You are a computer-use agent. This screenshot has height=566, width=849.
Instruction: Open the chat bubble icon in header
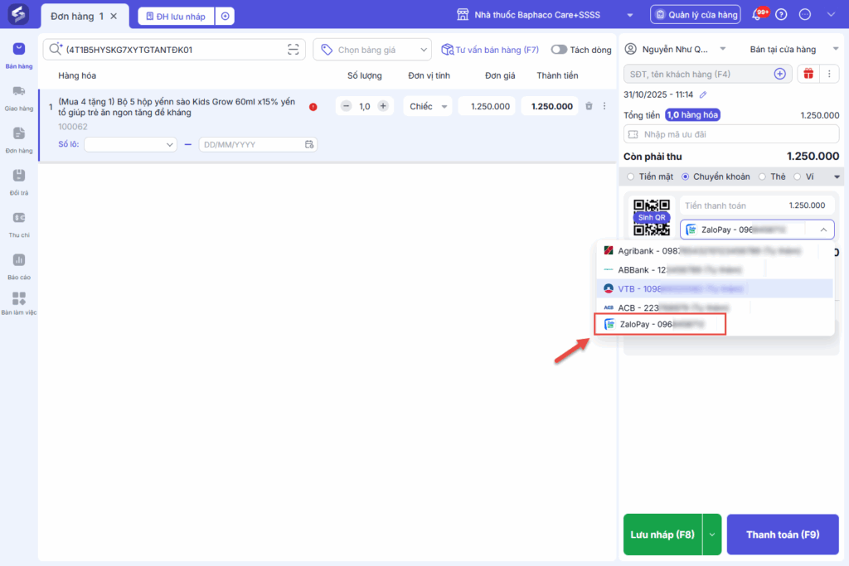pyautogui.click(x=805, y=15)
